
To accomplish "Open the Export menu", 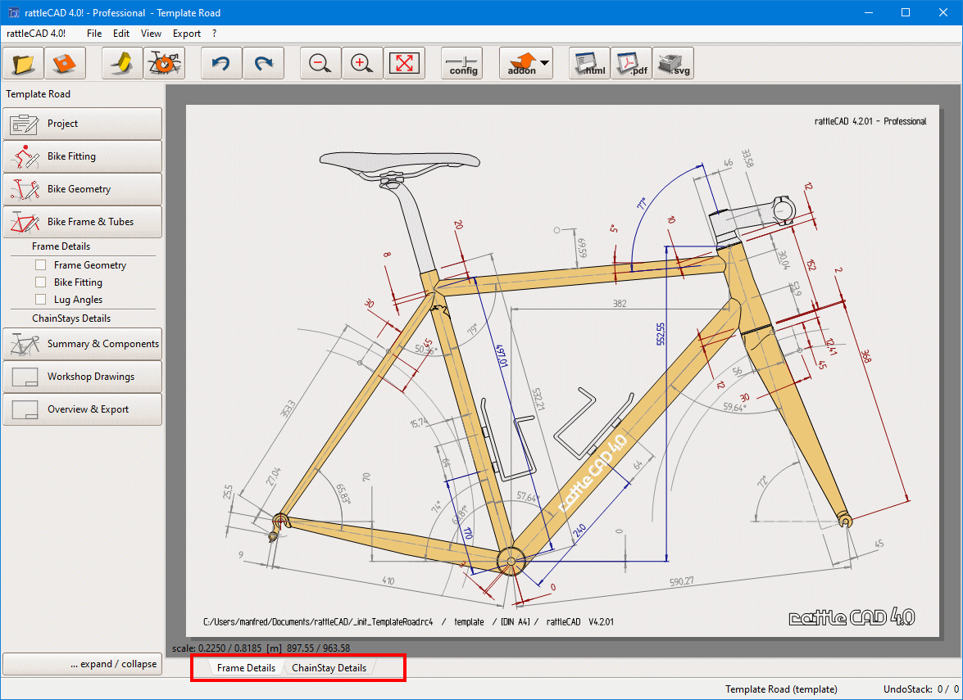I will [187, 33].
